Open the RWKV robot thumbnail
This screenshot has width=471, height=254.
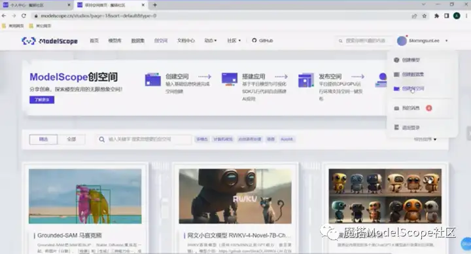235,196
